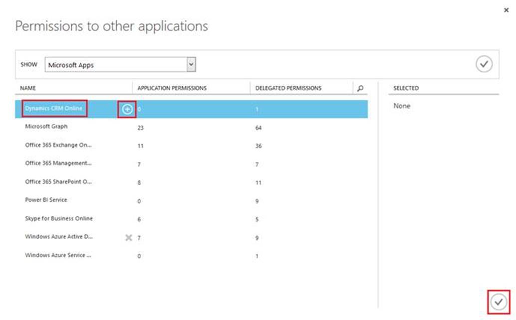
Task: Close the permissions dialog with X
Action: tap(507, 10)
